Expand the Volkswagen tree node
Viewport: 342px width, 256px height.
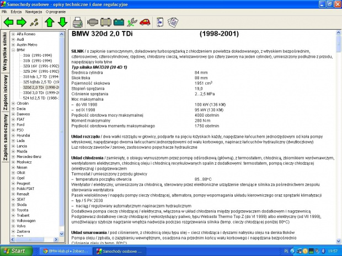[13, 221]
